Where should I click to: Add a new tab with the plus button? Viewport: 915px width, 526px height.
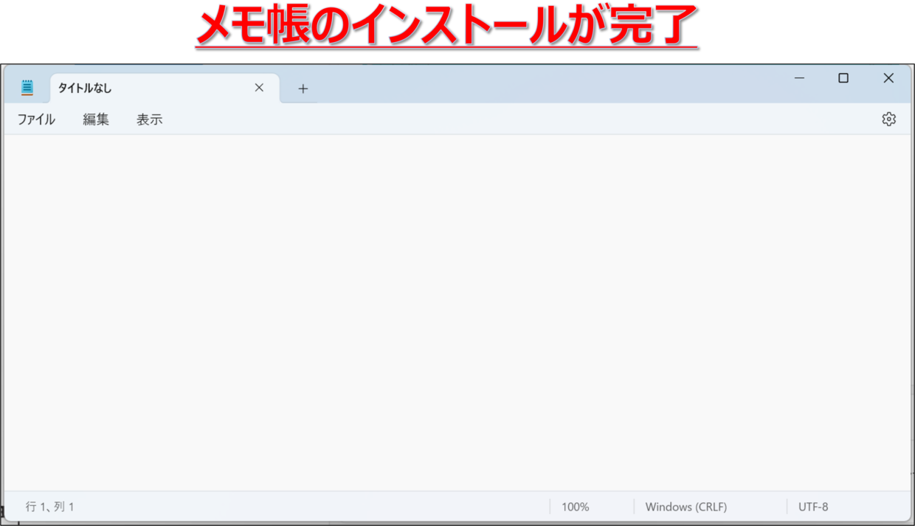(303, 89)
